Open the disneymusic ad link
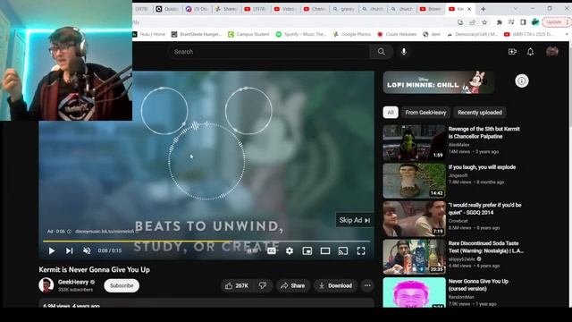This screenshot has height=322, width=572. [x=105, y=231]
